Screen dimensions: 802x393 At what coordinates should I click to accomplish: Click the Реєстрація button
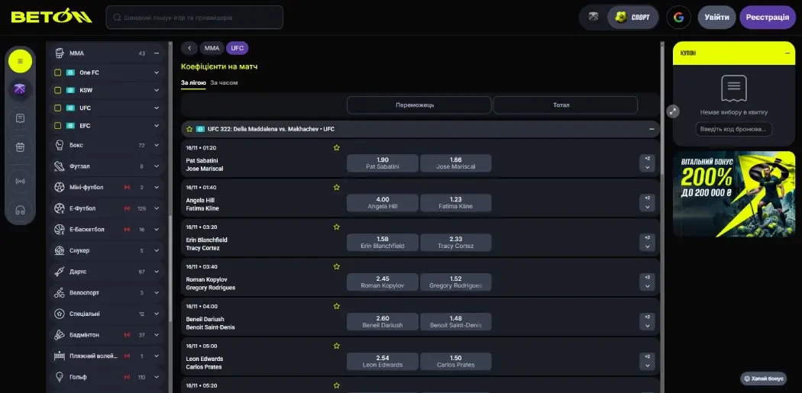[767, 17]
